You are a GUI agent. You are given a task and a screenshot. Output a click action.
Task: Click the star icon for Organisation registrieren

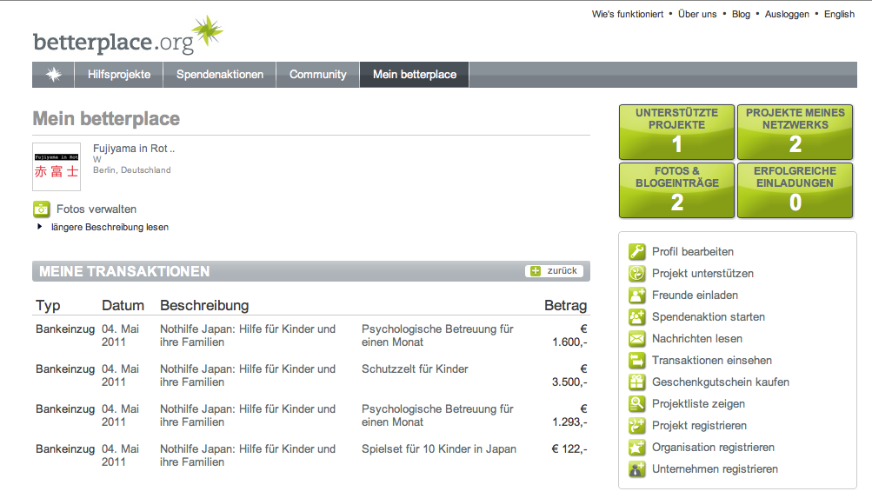636,447
